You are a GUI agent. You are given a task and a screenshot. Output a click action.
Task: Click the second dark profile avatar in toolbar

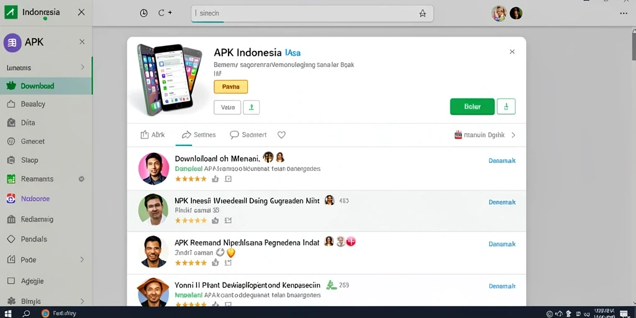[516, 13]
